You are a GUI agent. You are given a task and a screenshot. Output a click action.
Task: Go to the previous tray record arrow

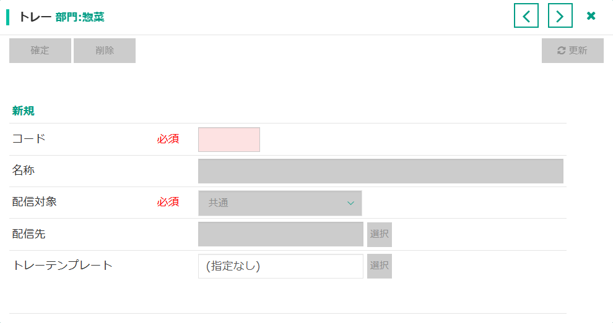click(x=526, y=16)
